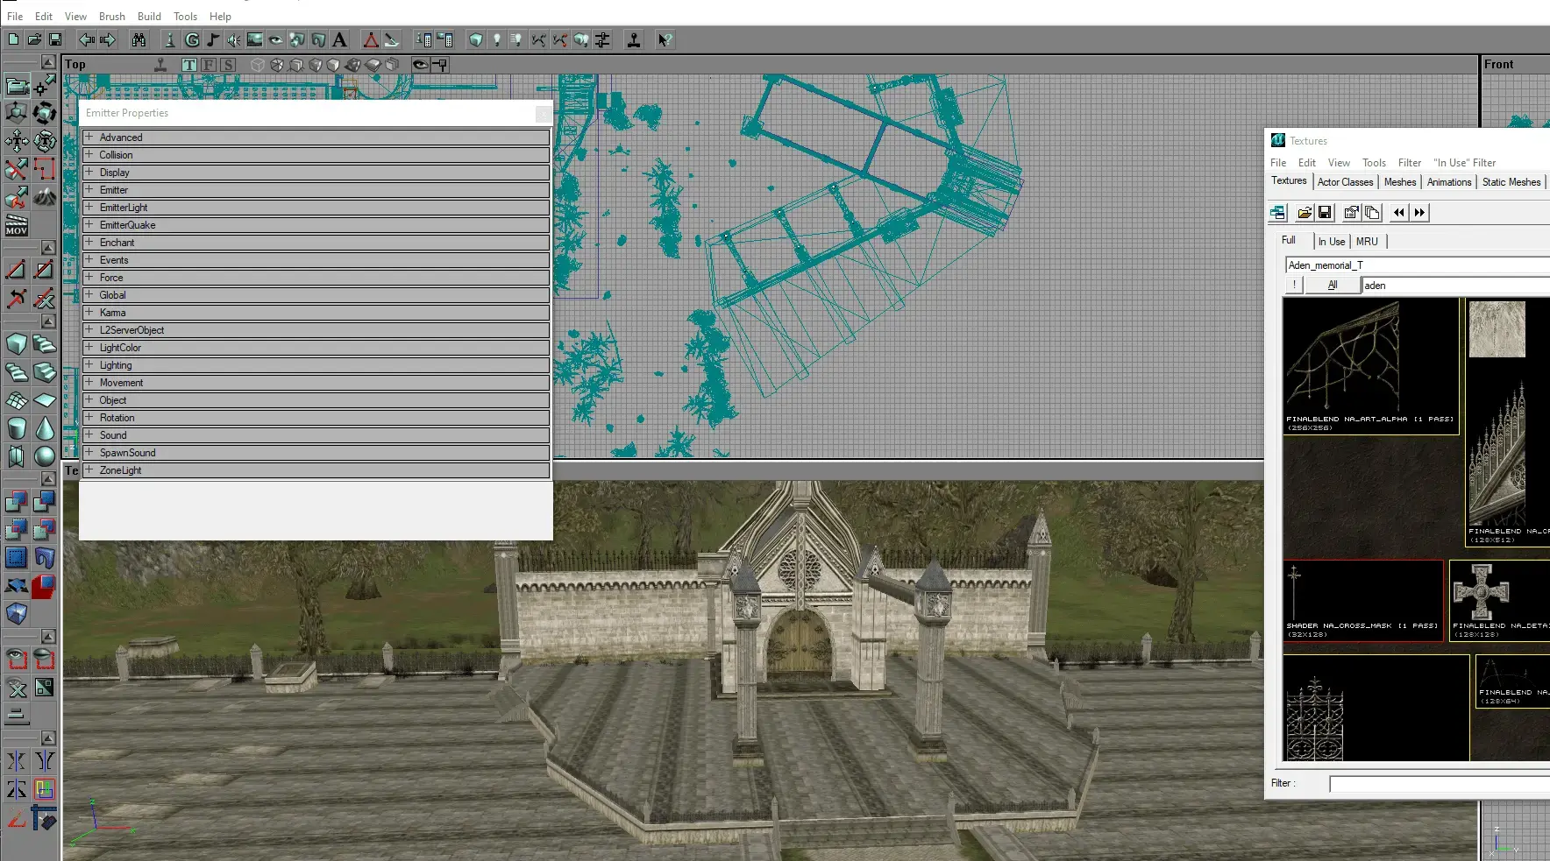This screenshot has height=861, width=1550.
Task: Expand the Display property category
Action: (316, 173)
